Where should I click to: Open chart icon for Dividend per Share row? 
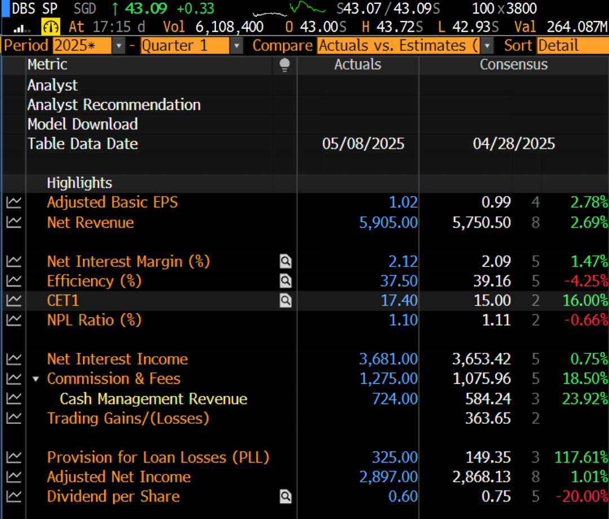14,496
